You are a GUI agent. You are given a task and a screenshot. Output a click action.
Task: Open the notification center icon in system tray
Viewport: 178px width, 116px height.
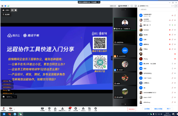click(173, 114)
